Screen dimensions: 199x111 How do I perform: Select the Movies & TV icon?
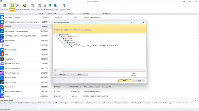(x=2, y=87)
